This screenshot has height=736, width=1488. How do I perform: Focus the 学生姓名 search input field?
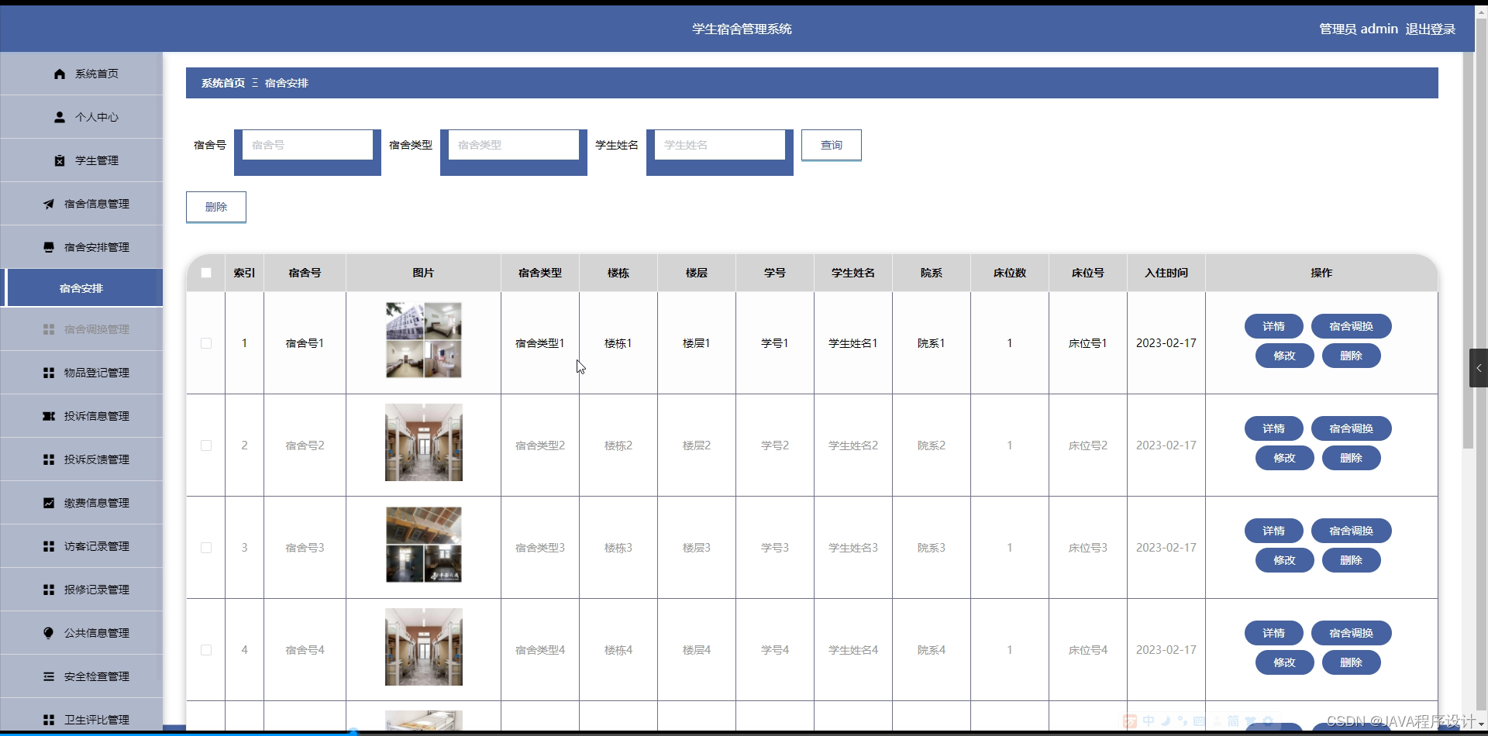(x=720, y=145)
